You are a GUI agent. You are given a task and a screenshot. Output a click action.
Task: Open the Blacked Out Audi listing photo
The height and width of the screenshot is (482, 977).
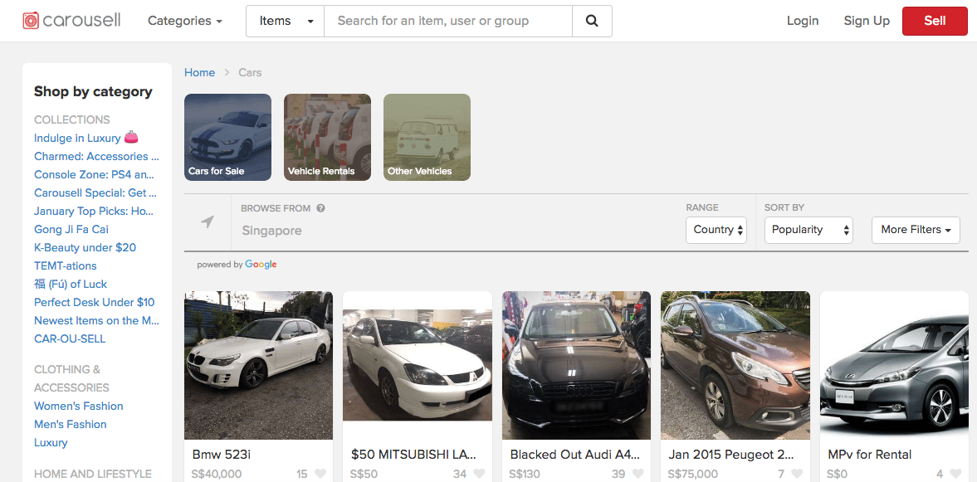point(576,366)
